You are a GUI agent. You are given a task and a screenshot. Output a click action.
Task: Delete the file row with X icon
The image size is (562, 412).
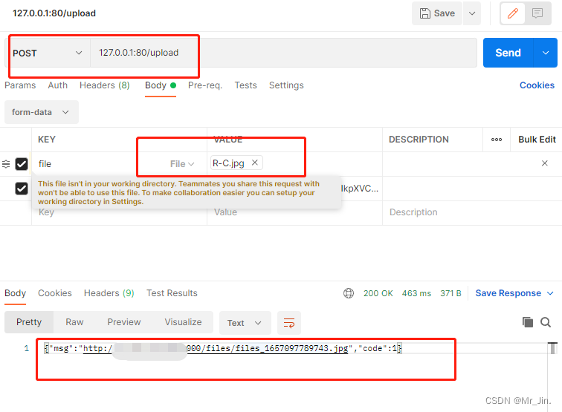tap(544, 163)
